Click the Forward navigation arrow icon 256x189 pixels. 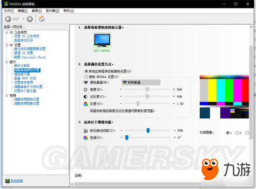(x=30, y=19)
